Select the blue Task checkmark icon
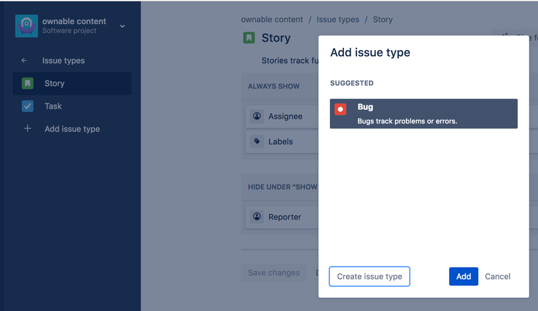This screenshot has width=538, height=311. point(27,106)
